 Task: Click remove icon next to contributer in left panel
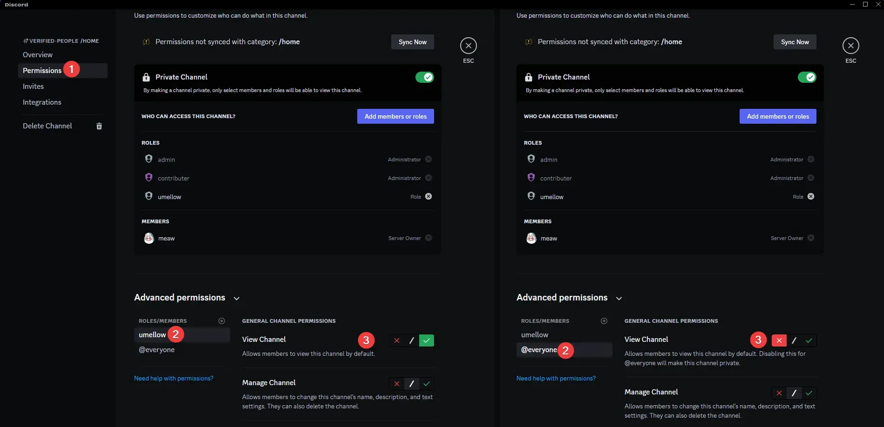pos(428,178)
